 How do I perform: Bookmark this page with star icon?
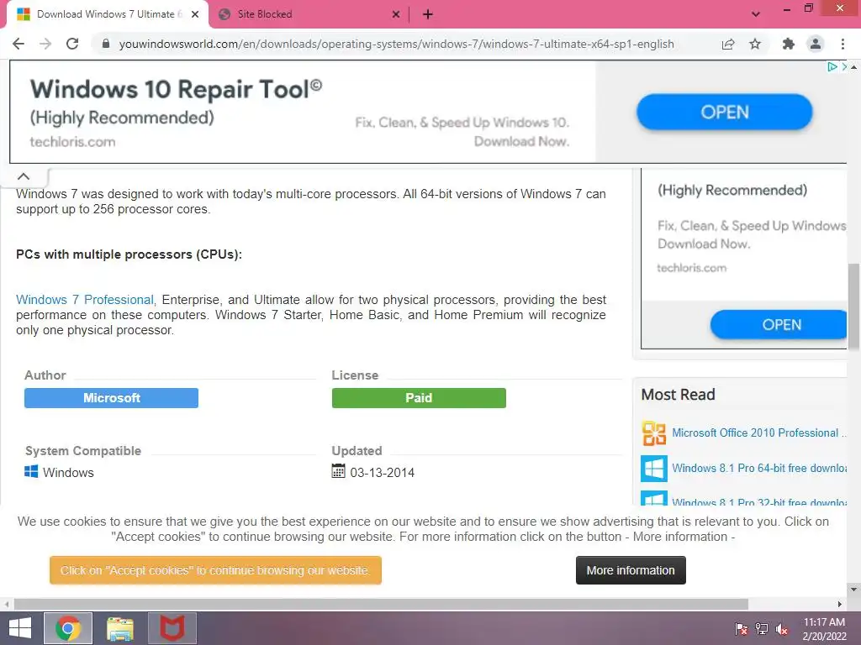click(x=755, y=44)
